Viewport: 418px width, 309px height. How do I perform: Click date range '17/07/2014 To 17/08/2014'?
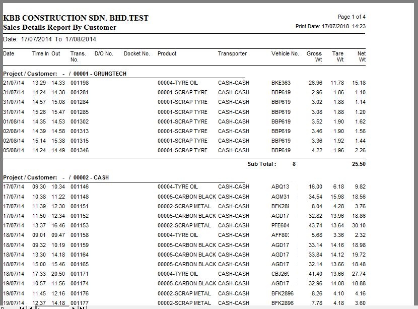pyautogui.click(x=58, y=39)
